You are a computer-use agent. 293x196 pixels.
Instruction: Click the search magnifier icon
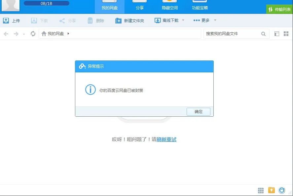pos(263,33)
